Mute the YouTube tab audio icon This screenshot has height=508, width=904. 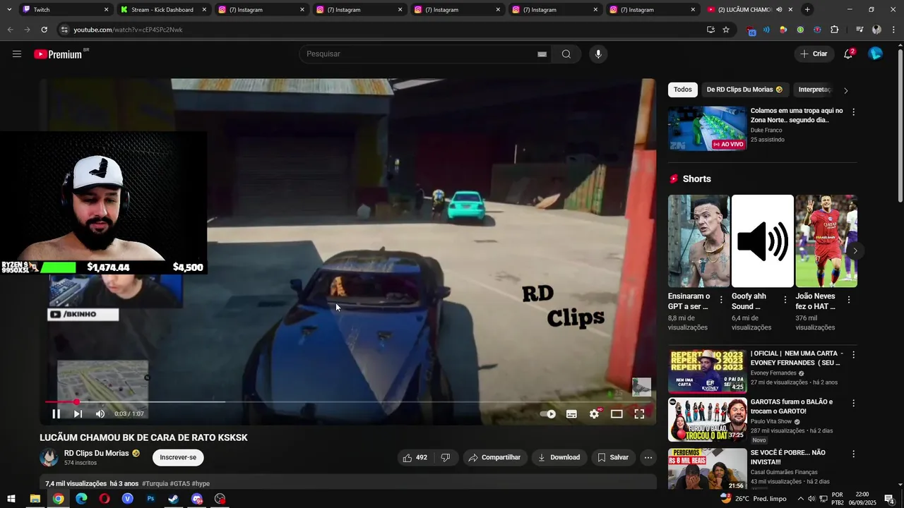coord(779,10)
